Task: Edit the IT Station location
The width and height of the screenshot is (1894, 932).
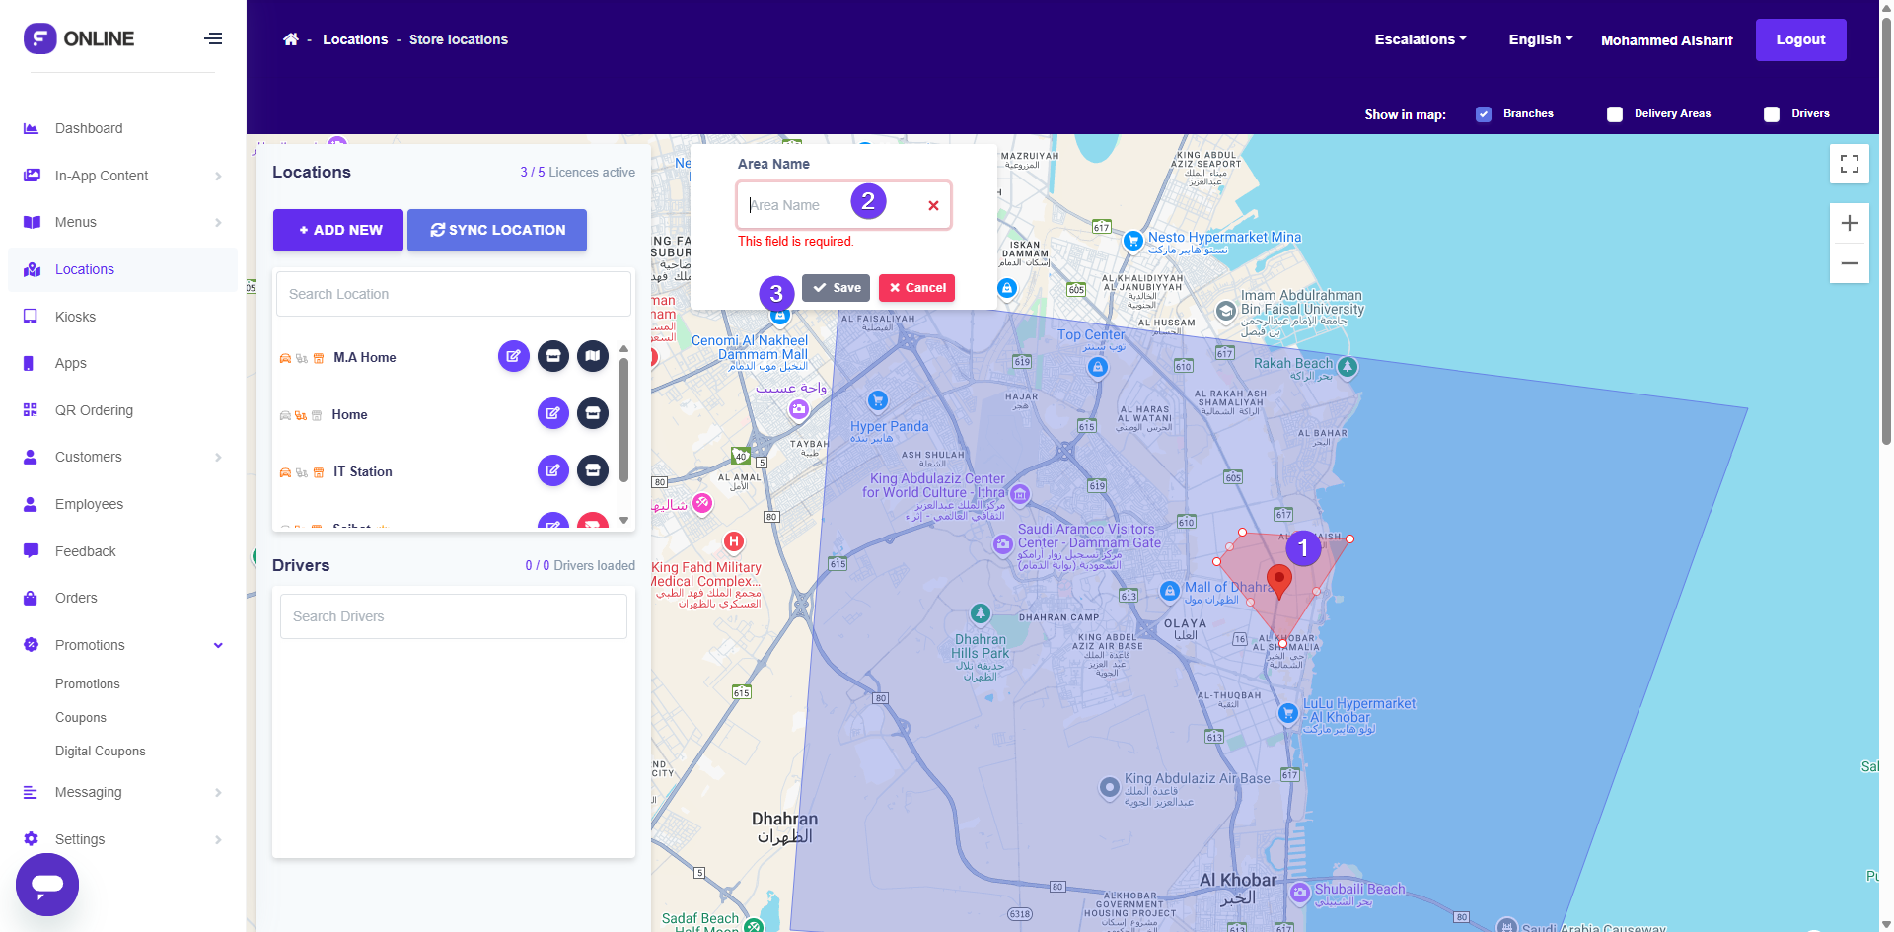Action: (553, 470)
